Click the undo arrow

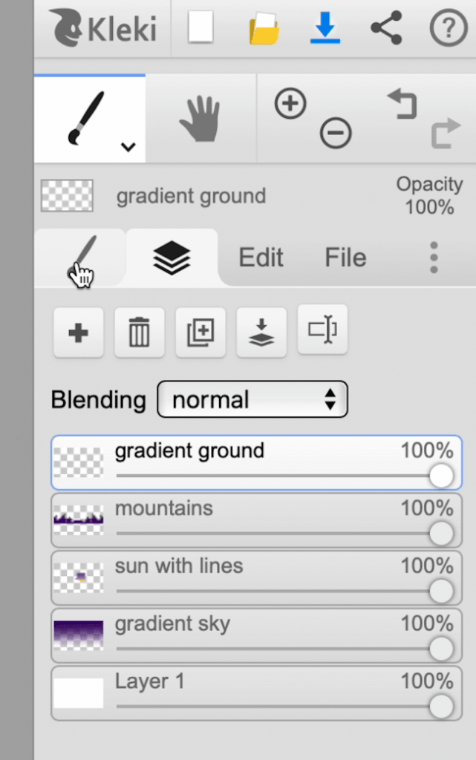pyautogui.click(x=402, y=103)
